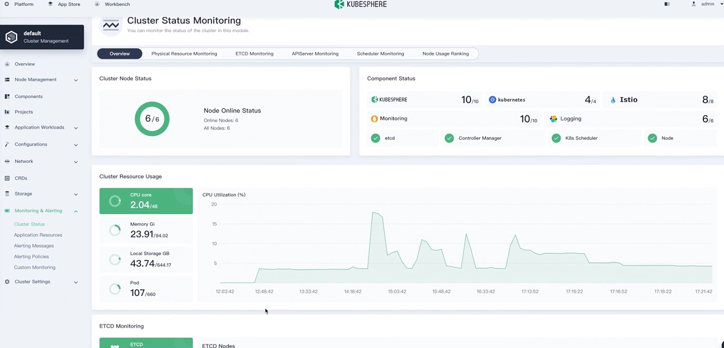724x348 pixels.
Task: Open the admin account dropdown arrow
Action: pos(722,4)
